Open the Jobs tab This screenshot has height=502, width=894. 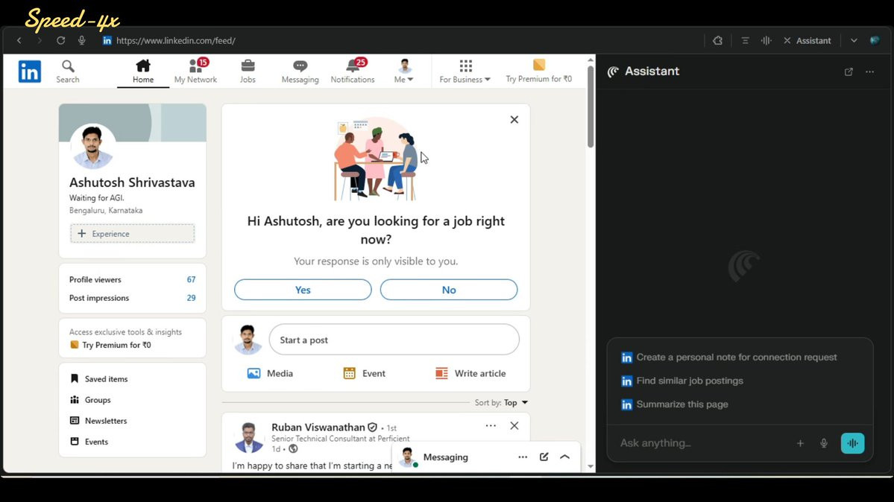point(248,72)
